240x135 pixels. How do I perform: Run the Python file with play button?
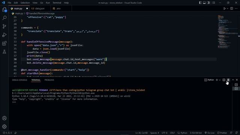(x=225, y=9)
